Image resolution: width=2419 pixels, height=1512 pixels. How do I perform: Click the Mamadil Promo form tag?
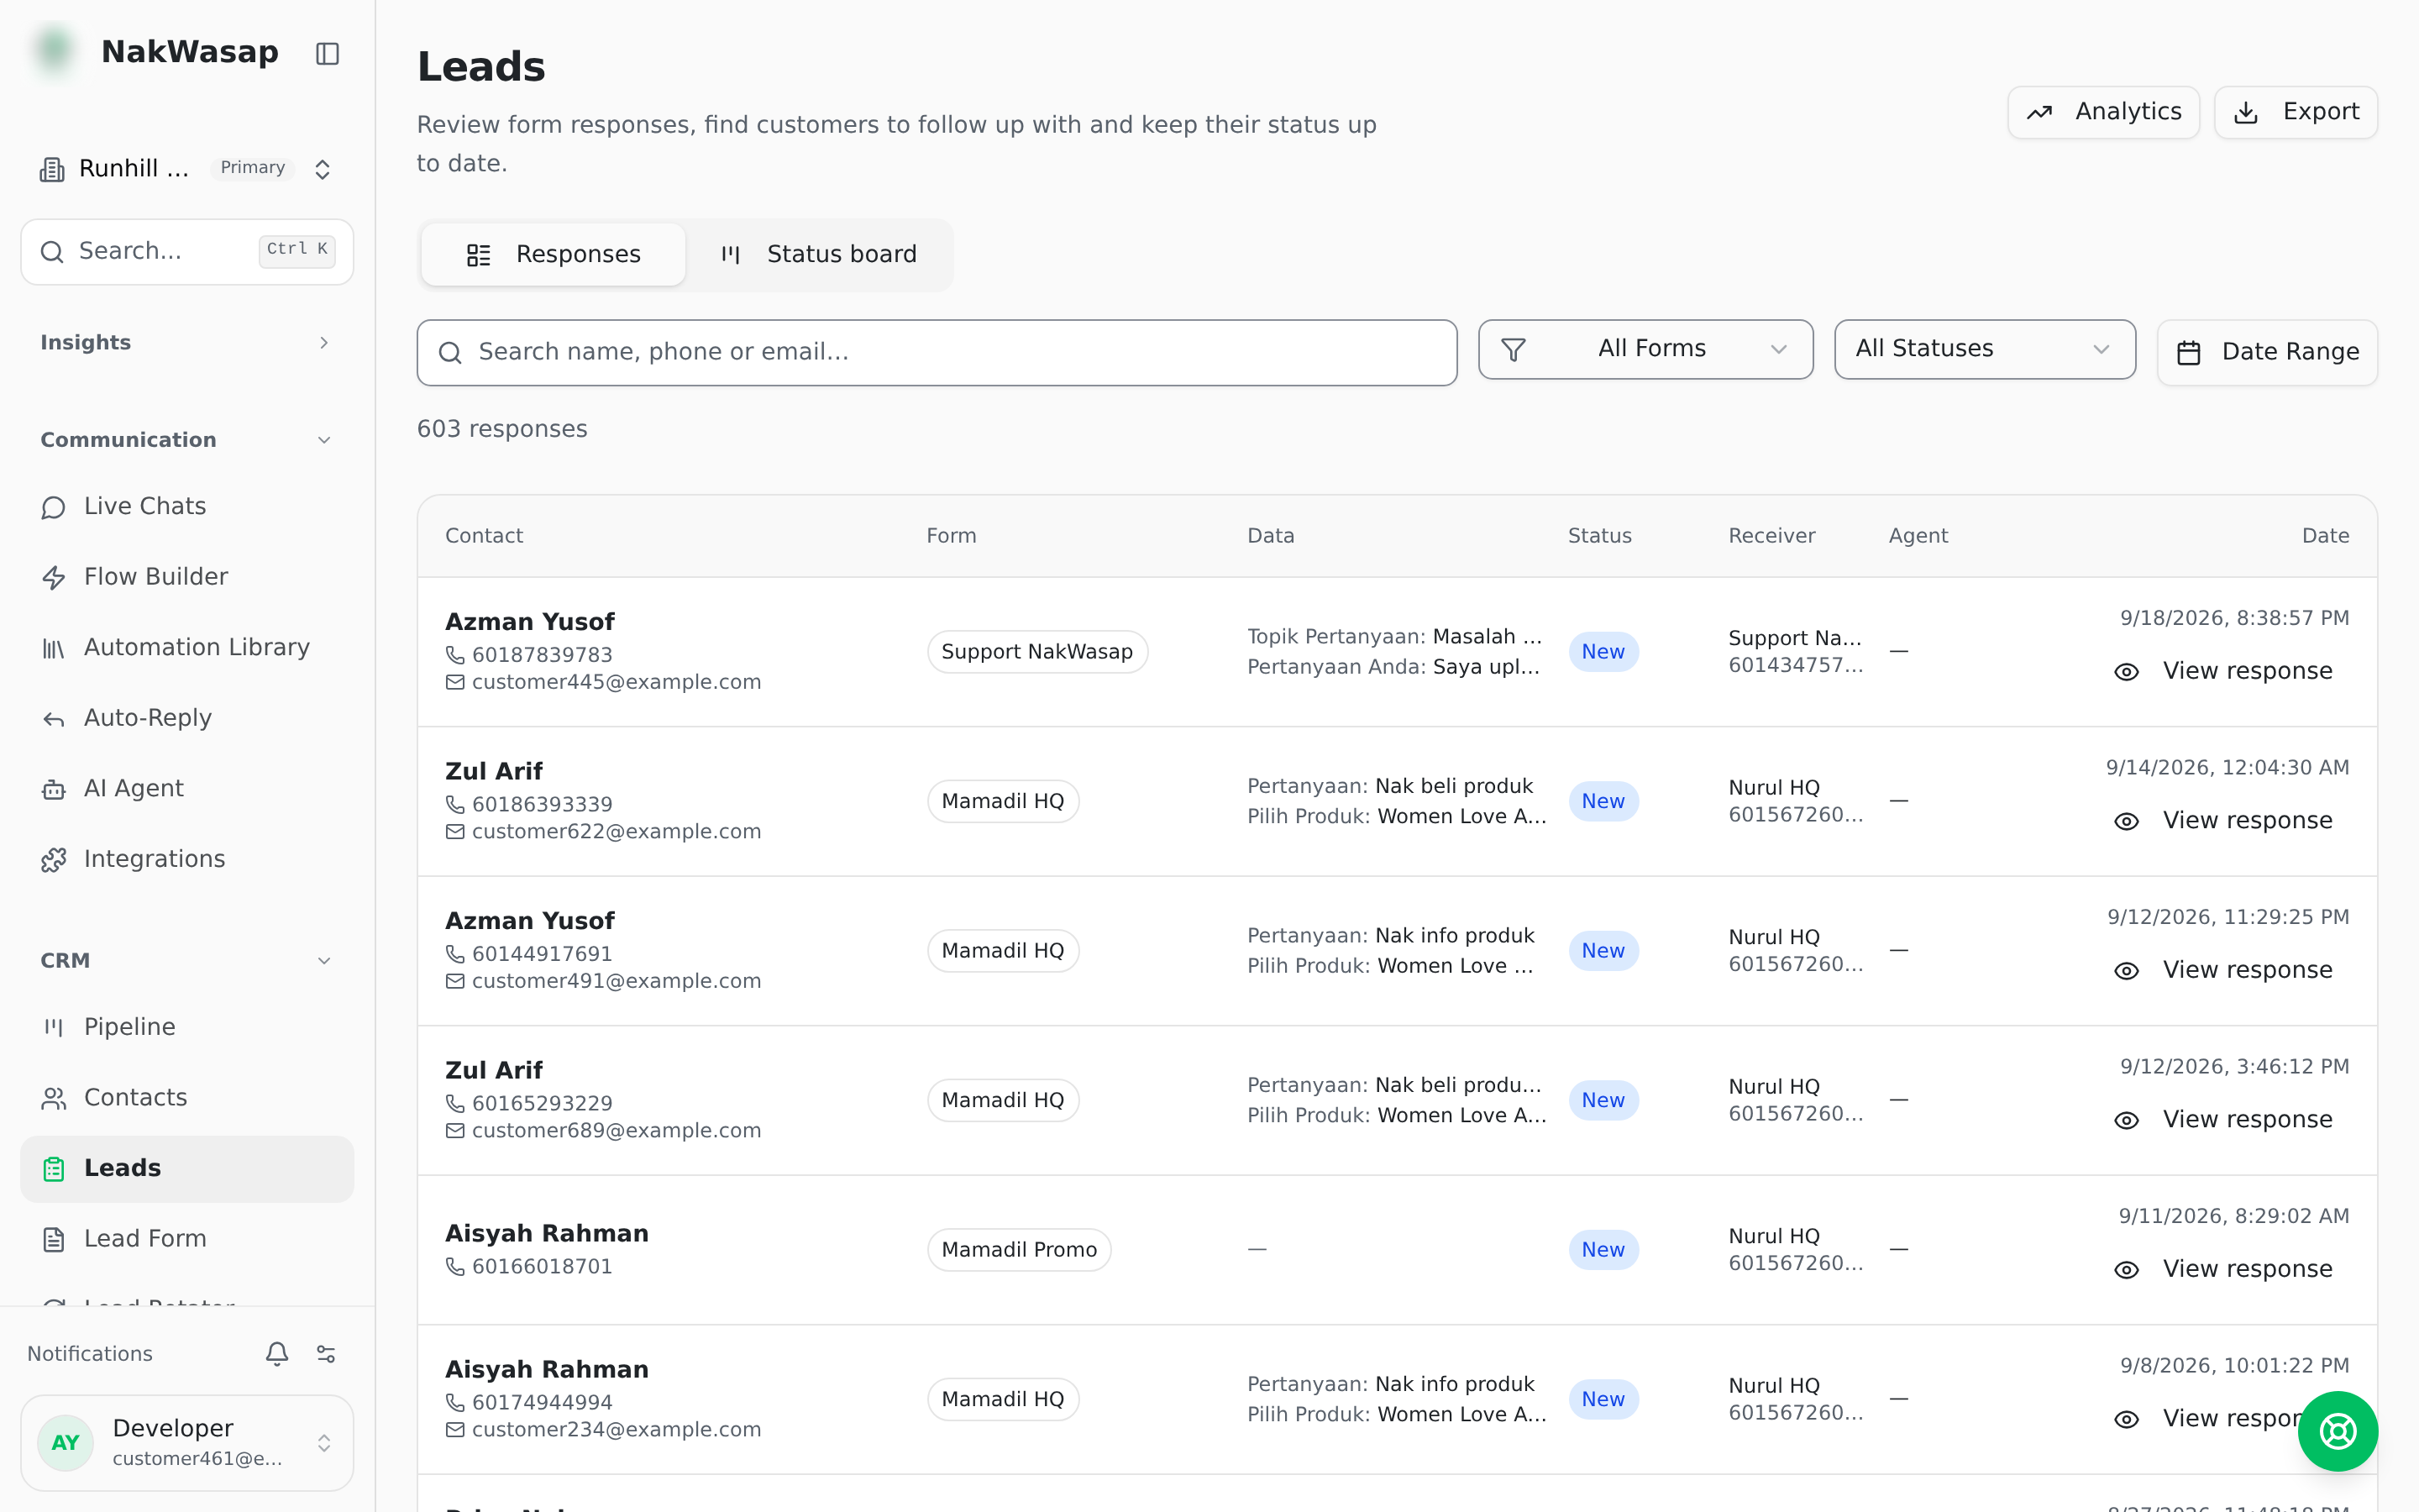(1019, 1250)
